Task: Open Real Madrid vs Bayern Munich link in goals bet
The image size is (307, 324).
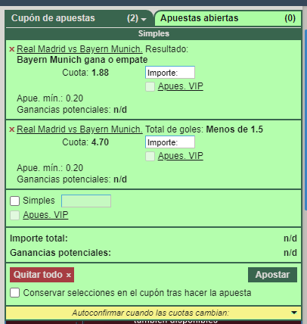Action: (79, 129)
